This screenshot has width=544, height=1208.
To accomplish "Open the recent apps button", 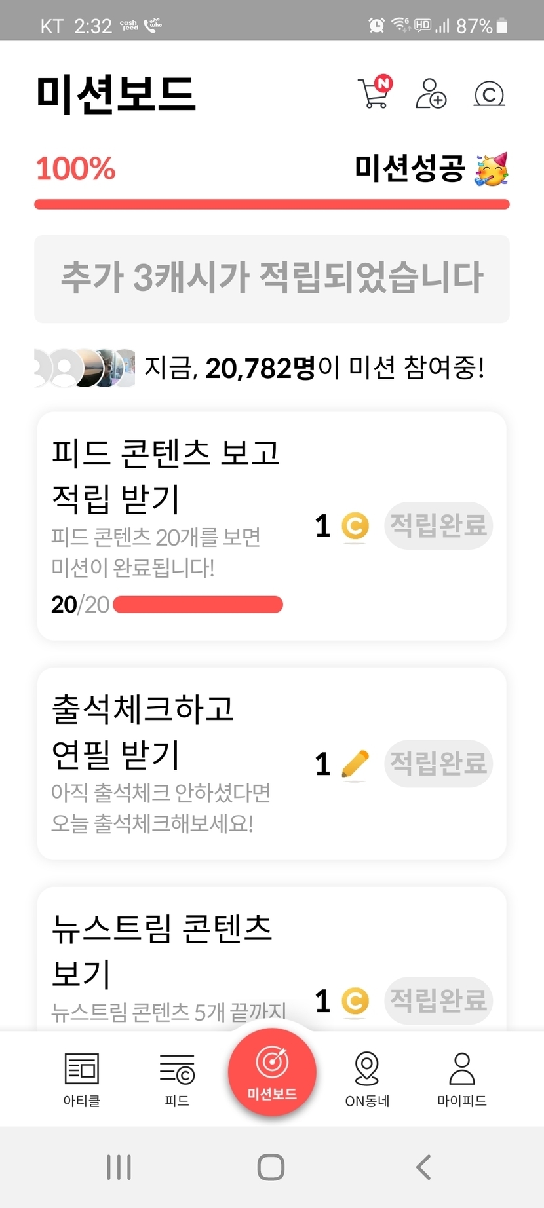I will pyautogui.click(x=119, y=1167).
